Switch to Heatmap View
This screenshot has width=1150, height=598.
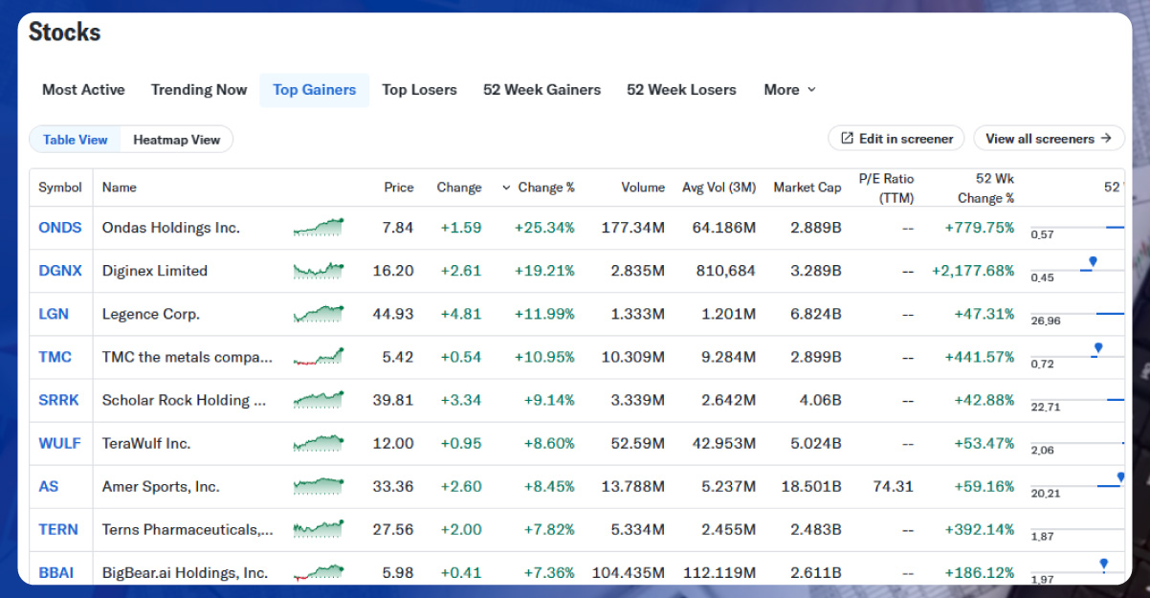point(176,140)
